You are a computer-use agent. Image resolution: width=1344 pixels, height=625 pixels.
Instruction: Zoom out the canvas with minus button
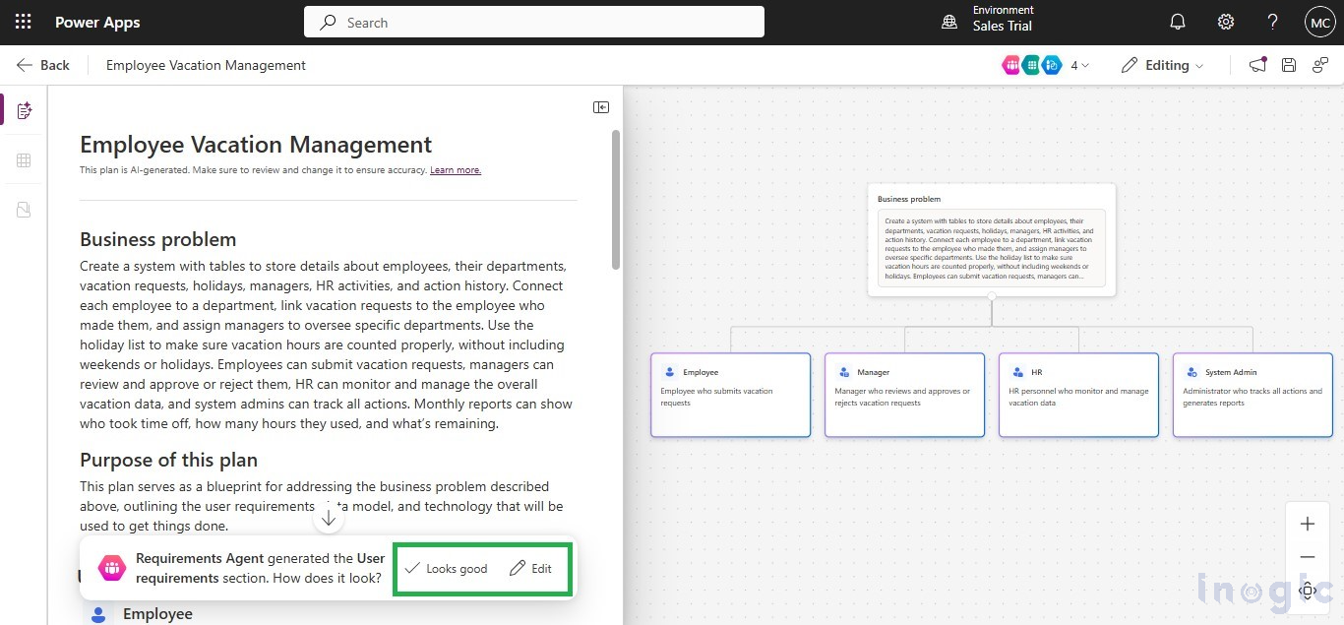[x=1308, y=557]
